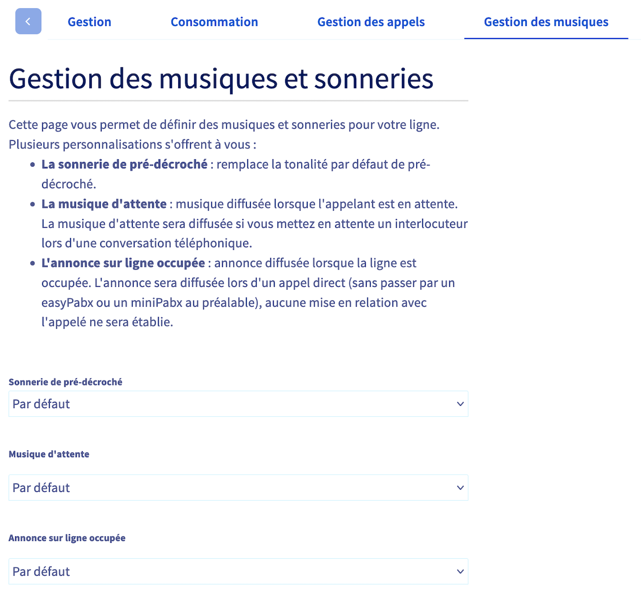Select the Gestion des musiques tab
This screenshot has height=593, width=641.
(x=546, y=22)
